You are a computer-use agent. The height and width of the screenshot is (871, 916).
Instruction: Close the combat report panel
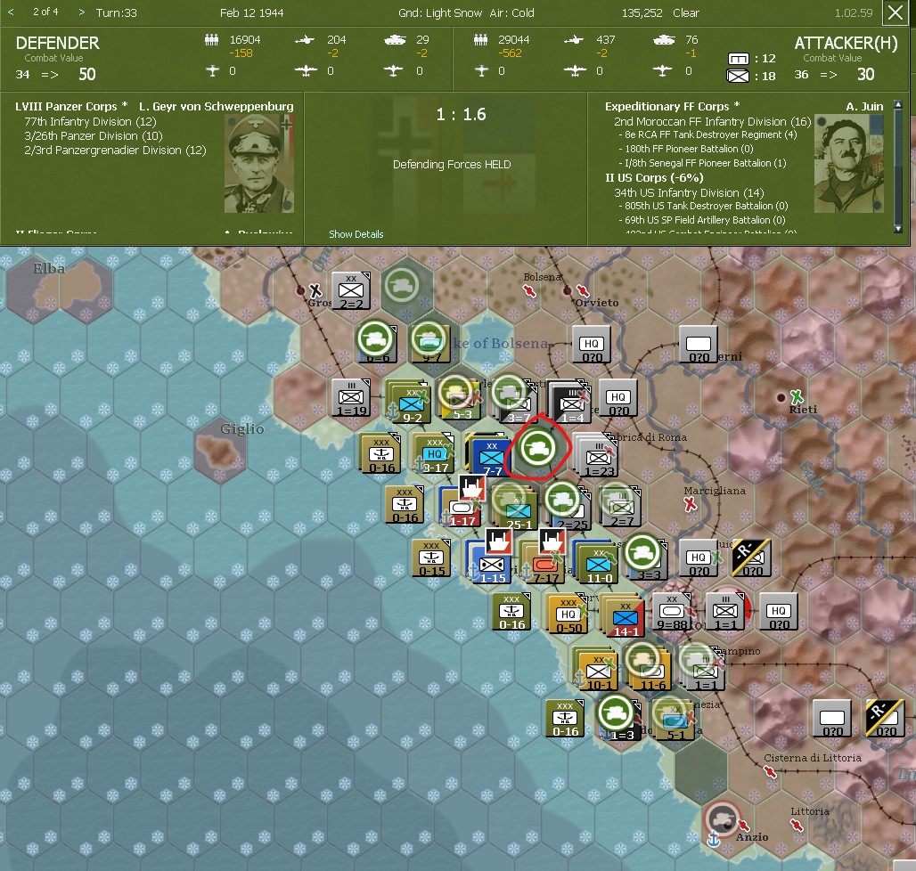click(895, 12)
